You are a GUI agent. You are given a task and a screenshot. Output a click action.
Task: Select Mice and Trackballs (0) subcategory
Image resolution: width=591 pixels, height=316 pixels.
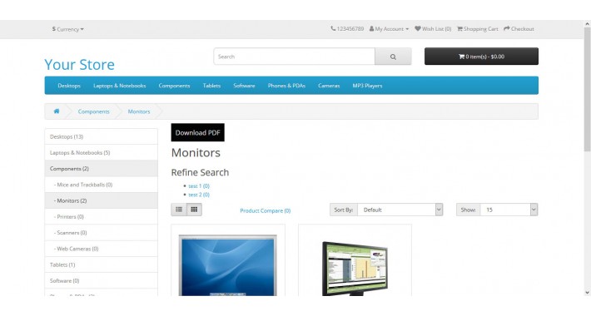pos(101,185)
